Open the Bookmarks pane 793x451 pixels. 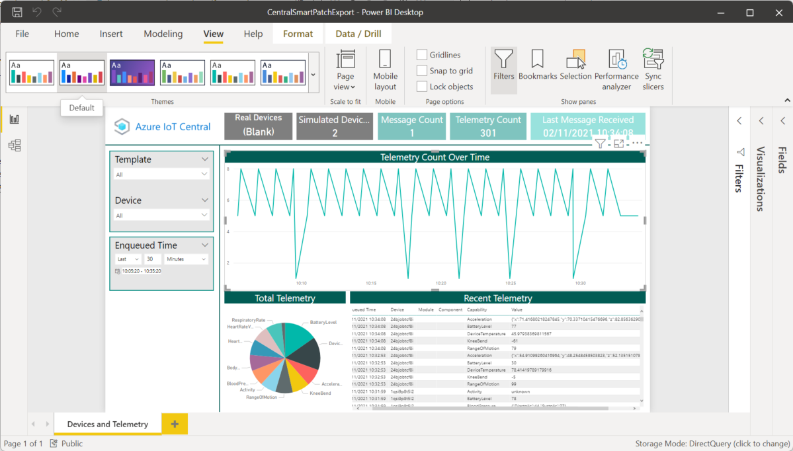coord(537,69)
